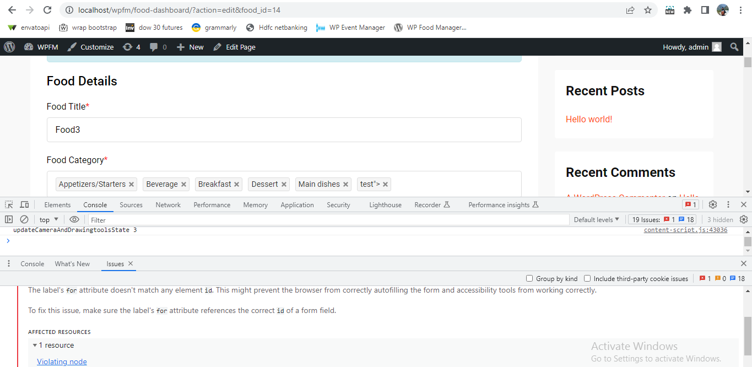Expand the top frame context selector
This screenshot has height=367, width=752.
(48, 219)
